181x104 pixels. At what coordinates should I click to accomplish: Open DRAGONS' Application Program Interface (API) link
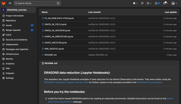66,83
